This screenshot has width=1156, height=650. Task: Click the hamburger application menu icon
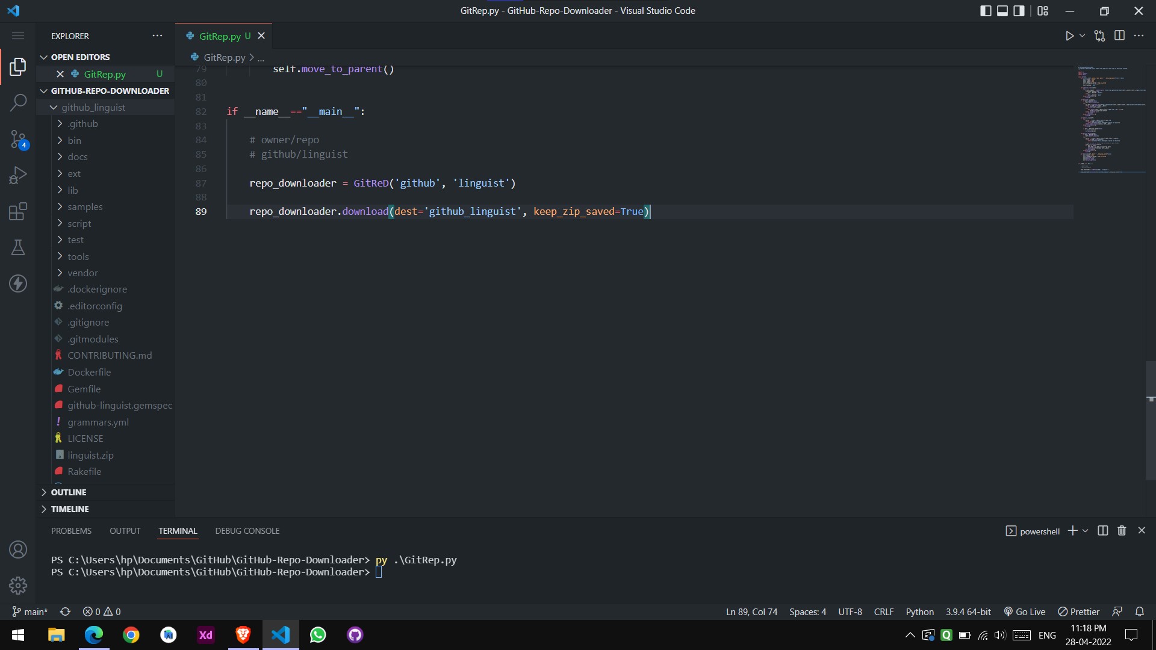[x=18, y=36]
